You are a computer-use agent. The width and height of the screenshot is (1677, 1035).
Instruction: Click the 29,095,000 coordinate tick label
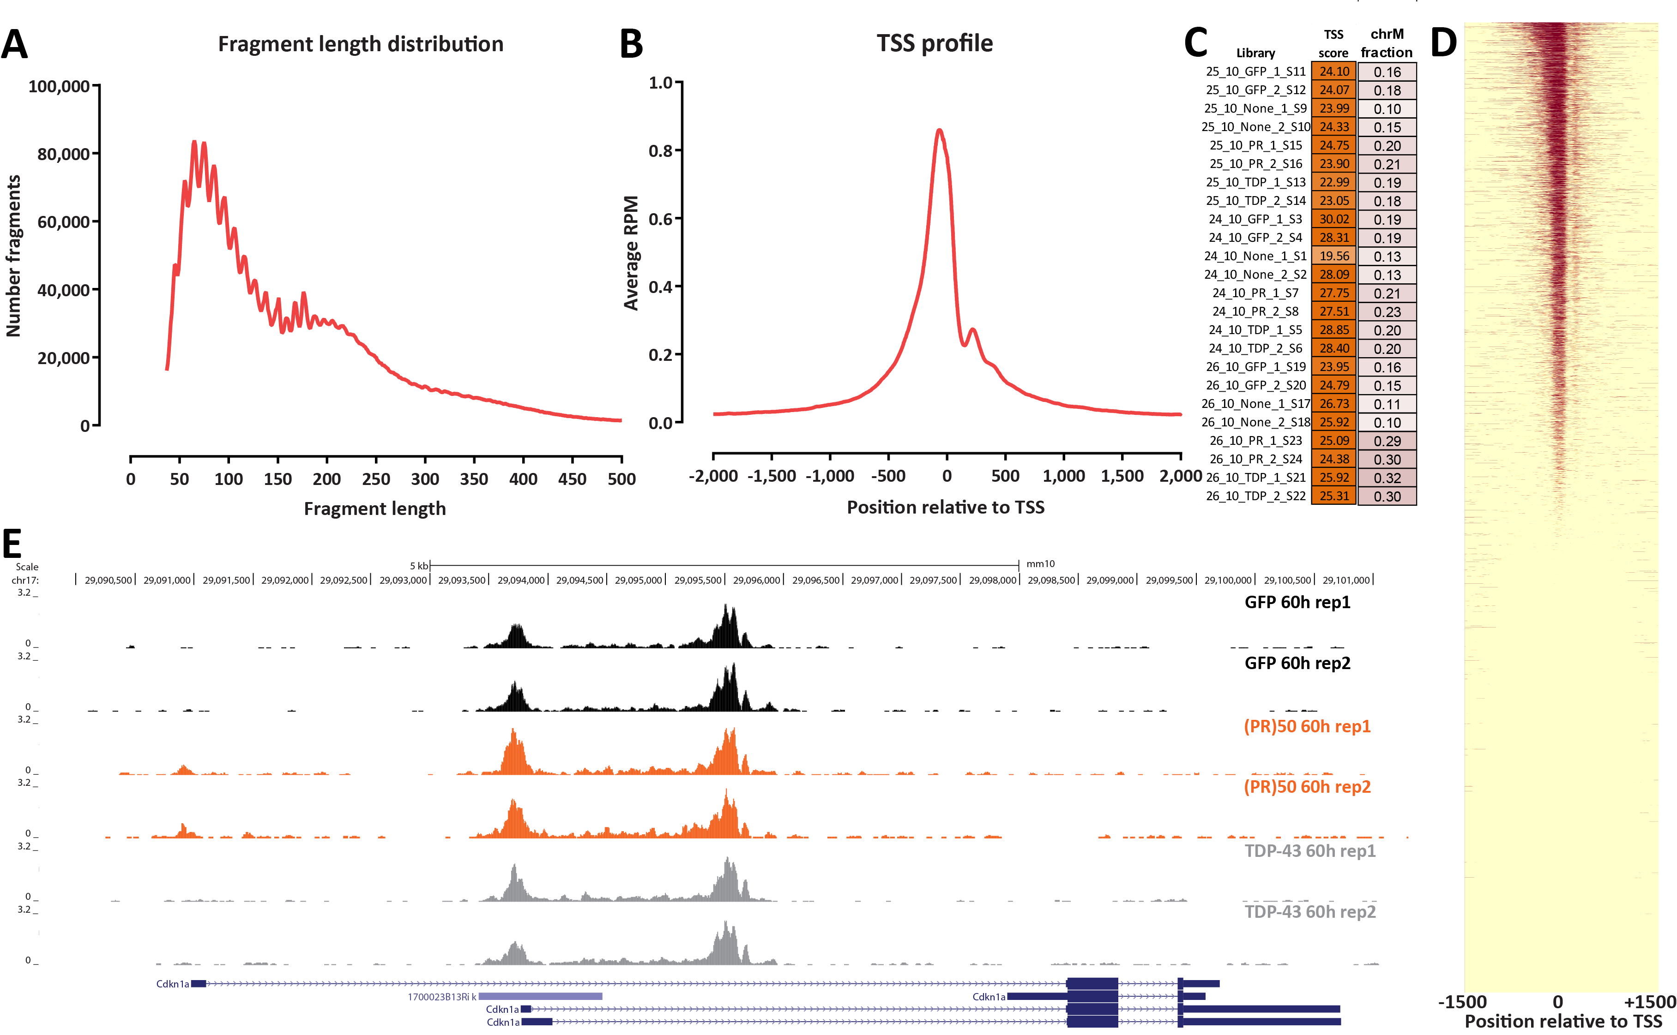coord(638,580)
